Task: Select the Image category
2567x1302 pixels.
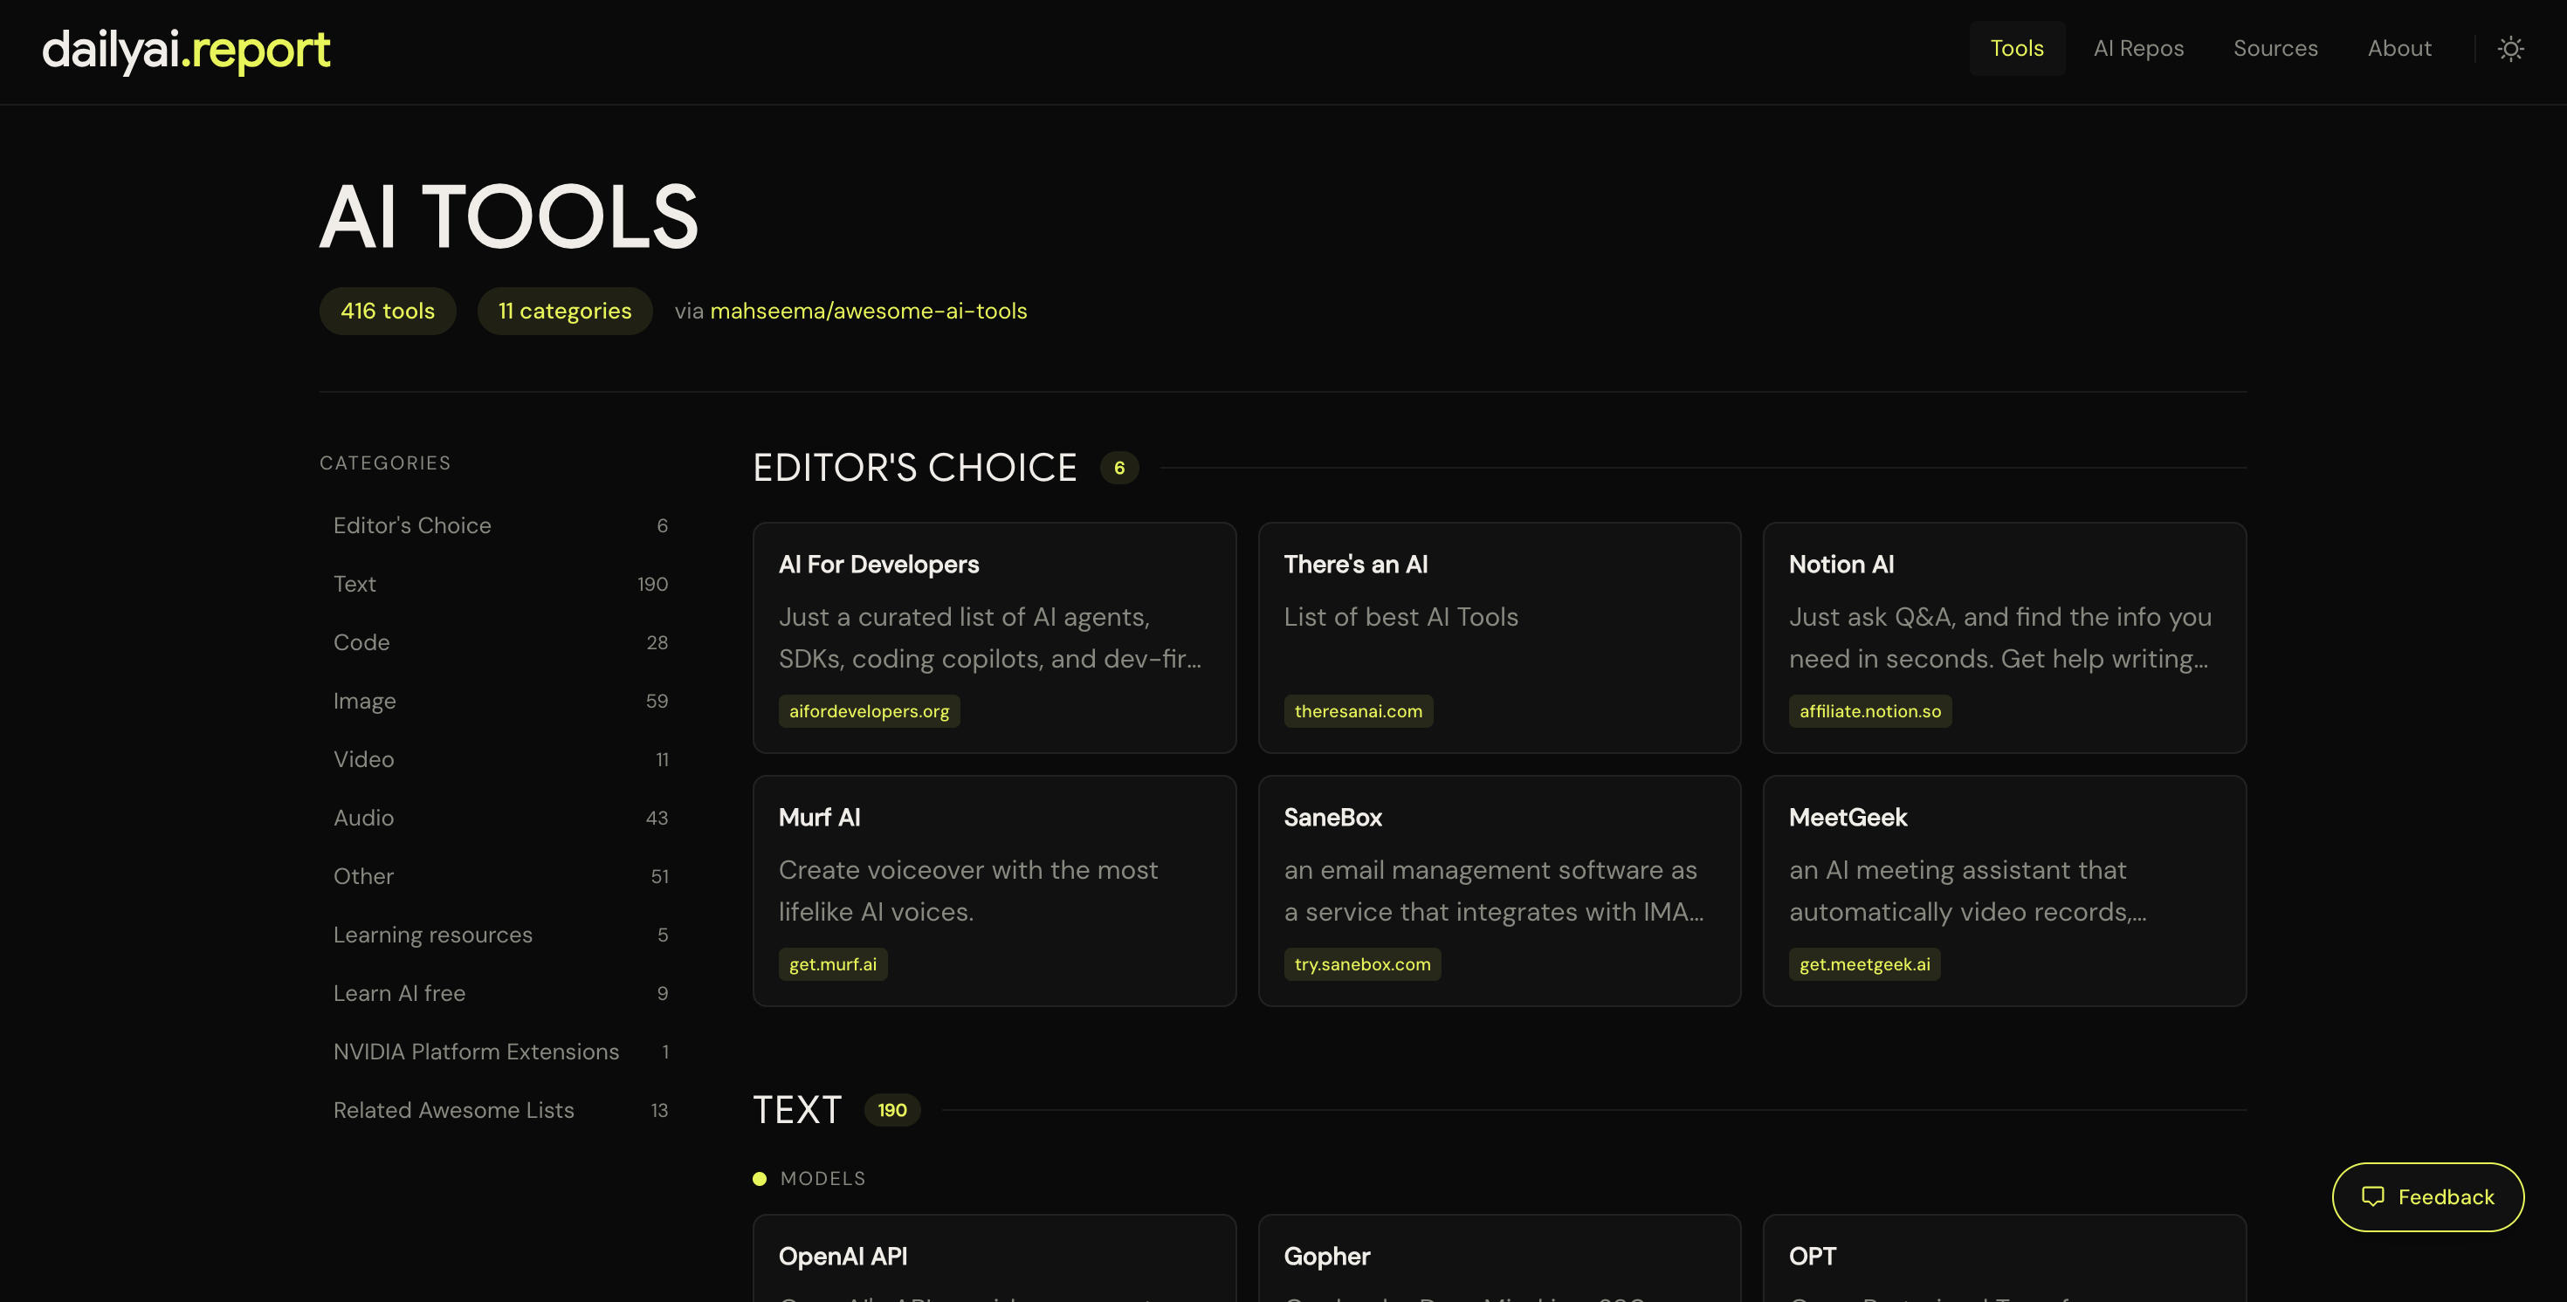Action: pos(365,701)
